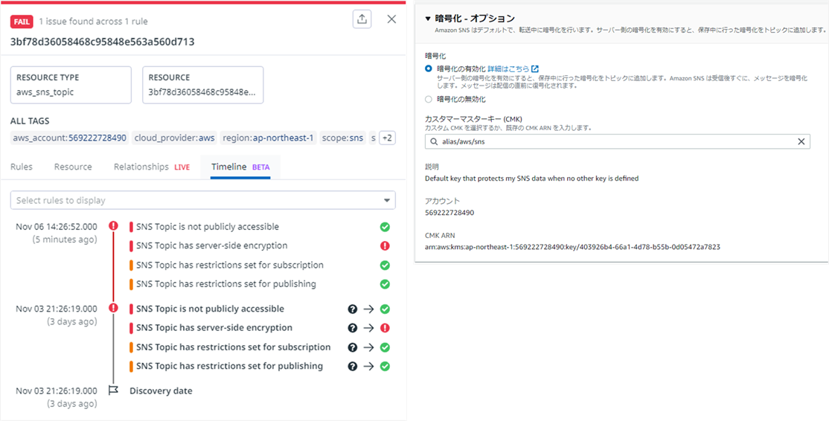Click the CMK ARN value text

[x=572, y=246]
